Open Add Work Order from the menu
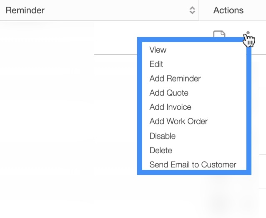The height and width of the screenshot is (218, 266). 178,122
